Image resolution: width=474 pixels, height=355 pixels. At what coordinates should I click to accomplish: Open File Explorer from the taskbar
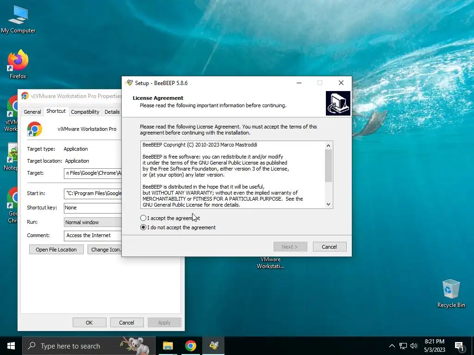(168, 346)
